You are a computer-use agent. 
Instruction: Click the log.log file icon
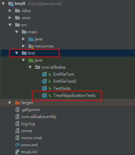tap(17, 124)
